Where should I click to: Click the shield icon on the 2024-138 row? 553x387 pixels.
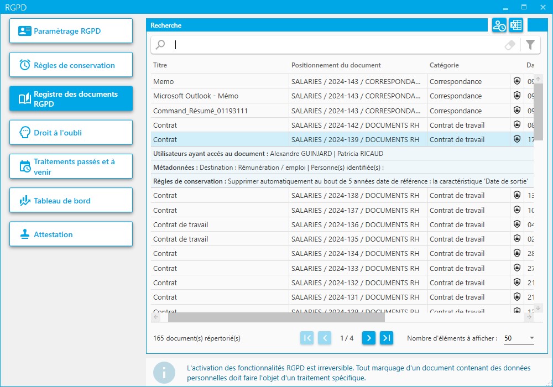tap(517, 195)
